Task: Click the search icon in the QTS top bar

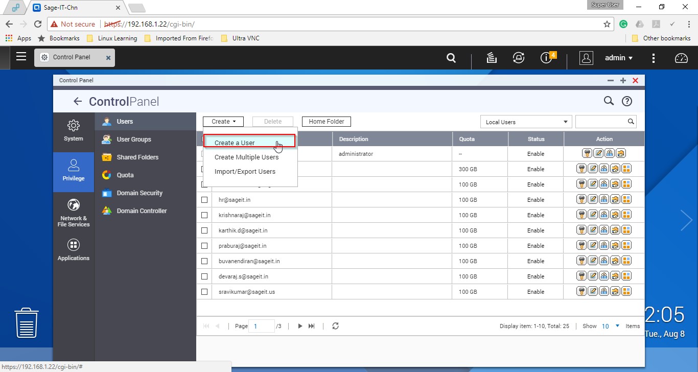Action: (x=451, y=58)
